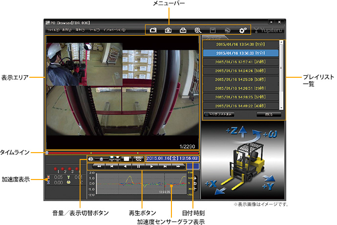Click the graph zoom-out minus button

pyautogui.click(x=195, y=188)
